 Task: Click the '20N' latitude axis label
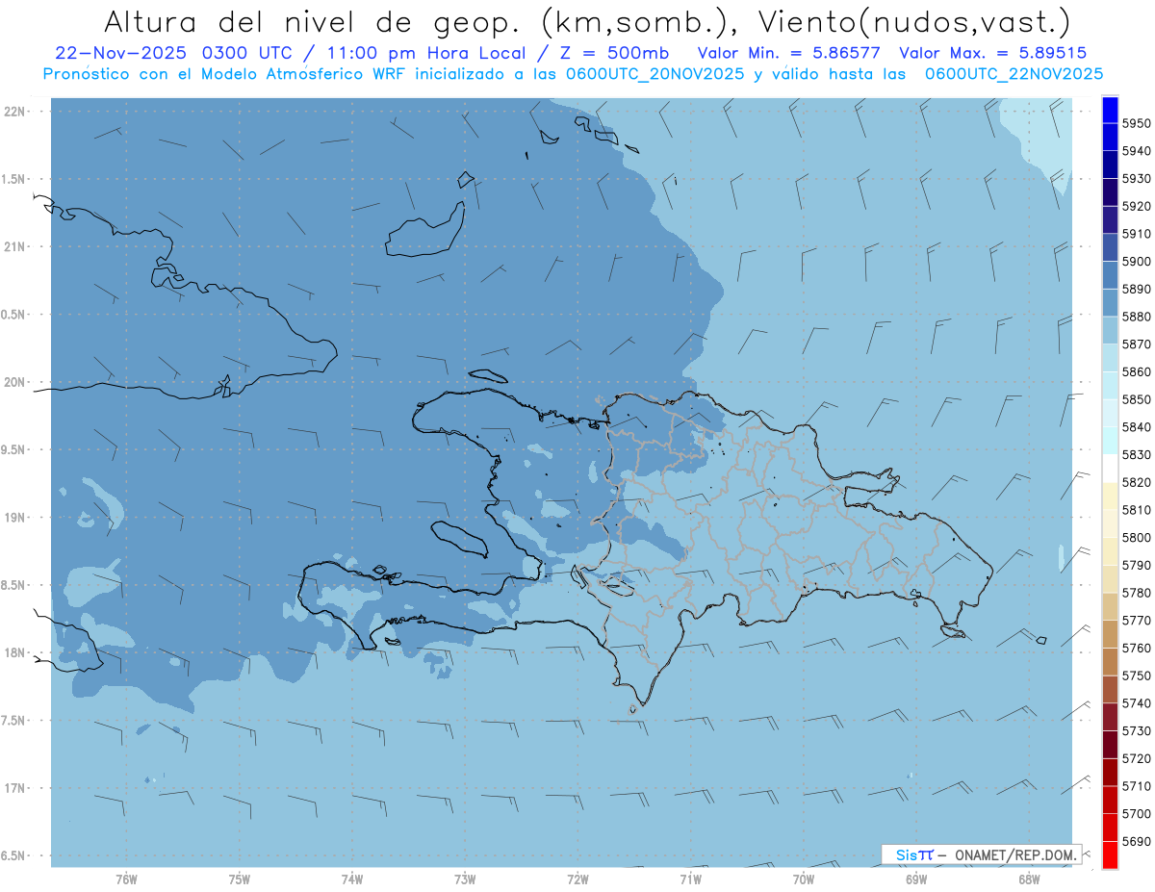tap(15, 382)
